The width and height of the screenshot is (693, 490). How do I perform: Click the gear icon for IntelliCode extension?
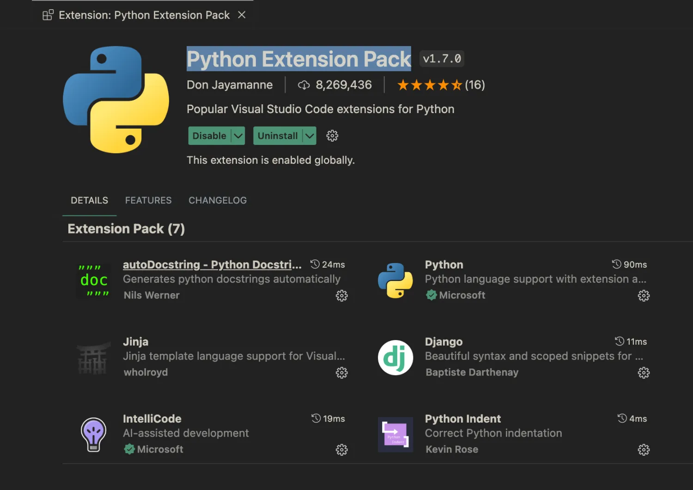(x=342, y=450)
